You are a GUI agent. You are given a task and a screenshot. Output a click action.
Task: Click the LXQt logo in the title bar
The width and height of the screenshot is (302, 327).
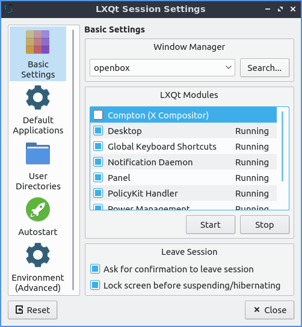point(9,9)
